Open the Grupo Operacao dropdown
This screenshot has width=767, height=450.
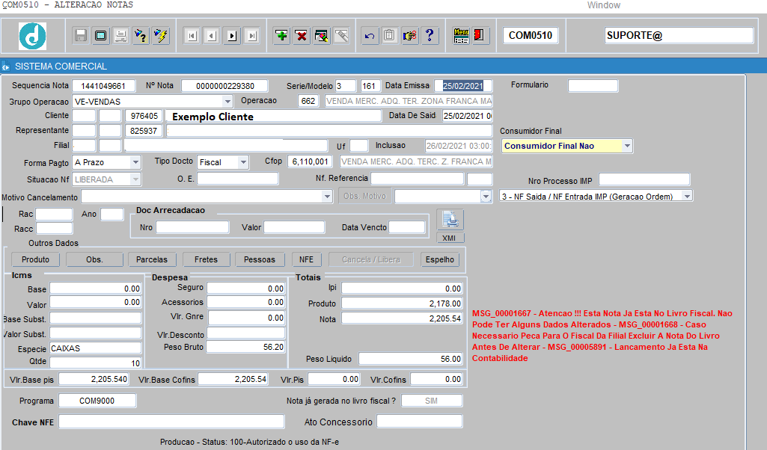pos(227,102)
